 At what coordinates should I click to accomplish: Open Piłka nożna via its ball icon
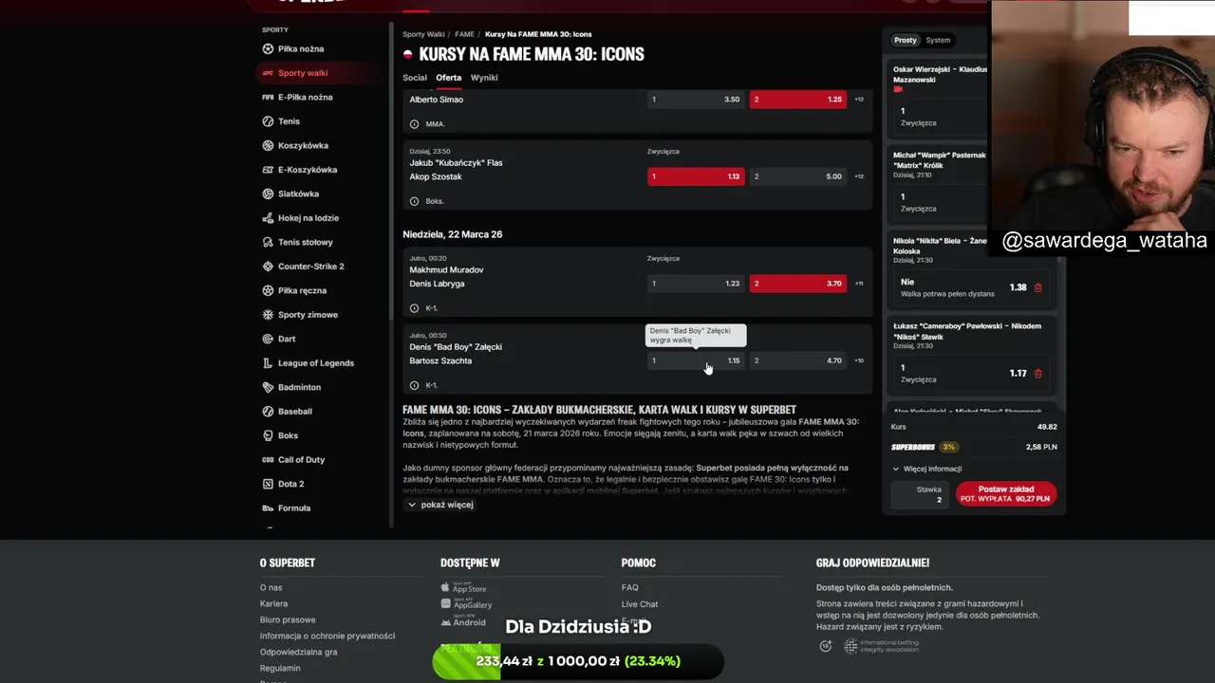(x=268, y=49)
